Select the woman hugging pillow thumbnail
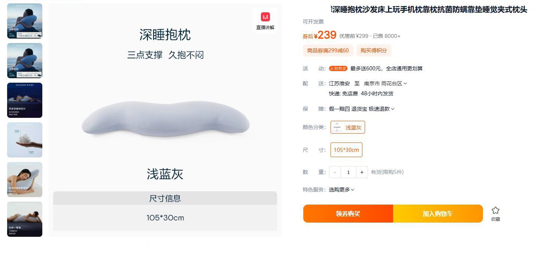This screenshot has height=254, width=547. [x=25, y=180]
